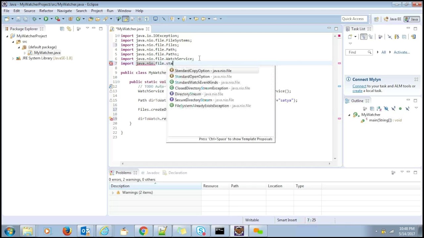Viewport: 424px width, 238px height.
Task: Open Google Chrome from the taskbar
Action: pos(143,231)
